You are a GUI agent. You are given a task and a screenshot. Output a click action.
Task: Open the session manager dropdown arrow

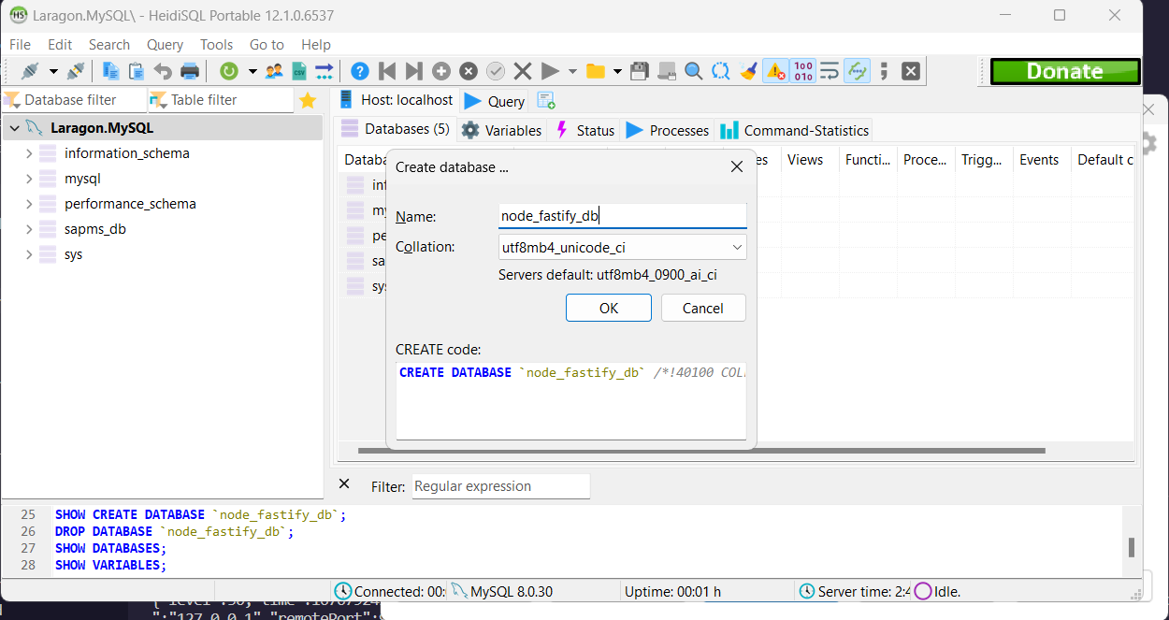pos(53,71)
